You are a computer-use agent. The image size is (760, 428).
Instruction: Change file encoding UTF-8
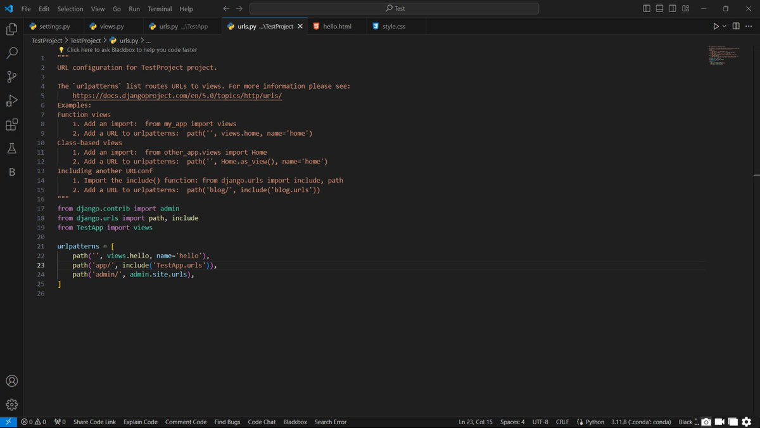[540, 422]
